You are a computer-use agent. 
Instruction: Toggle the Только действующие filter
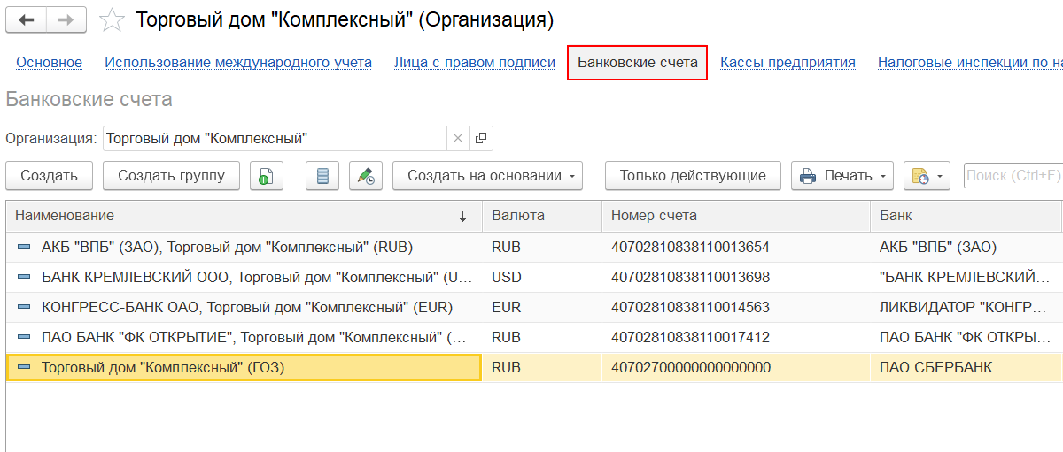pyautogui.click(x=693, y=176)
